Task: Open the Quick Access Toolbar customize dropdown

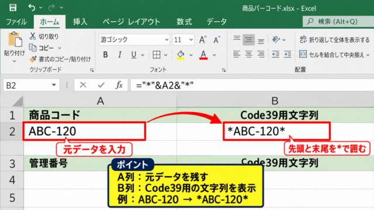Action: 61,8
